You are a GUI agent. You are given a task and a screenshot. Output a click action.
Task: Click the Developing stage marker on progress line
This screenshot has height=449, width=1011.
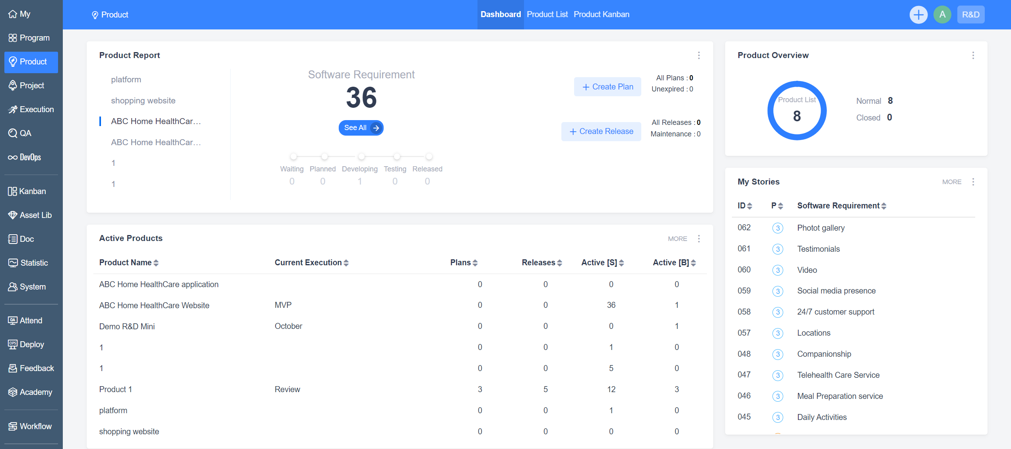coord(361,156)
